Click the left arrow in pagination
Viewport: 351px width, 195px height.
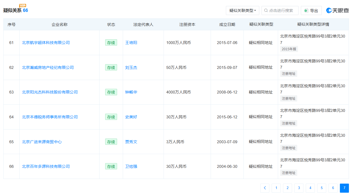point(265,188)
